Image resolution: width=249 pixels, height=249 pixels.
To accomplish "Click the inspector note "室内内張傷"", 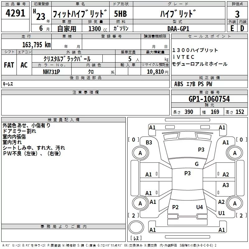I will 14,137.
